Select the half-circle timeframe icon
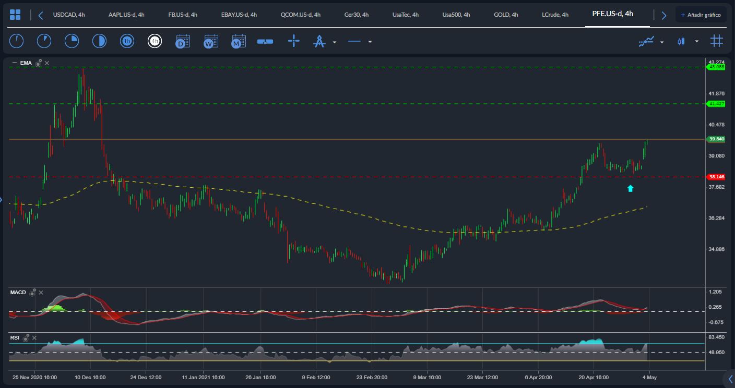 point(99,41)
